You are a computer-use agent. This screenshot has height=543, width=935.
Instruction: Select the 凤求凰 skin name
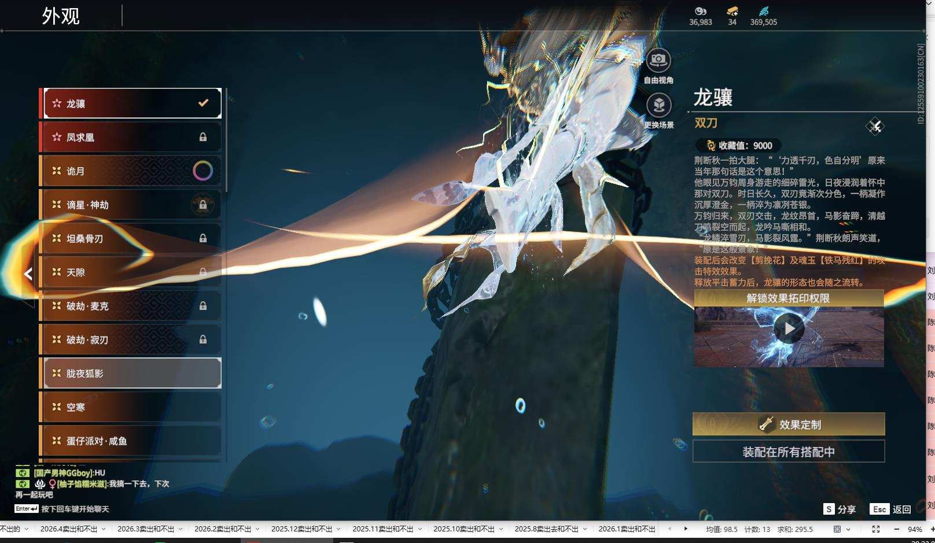[80, 138]
